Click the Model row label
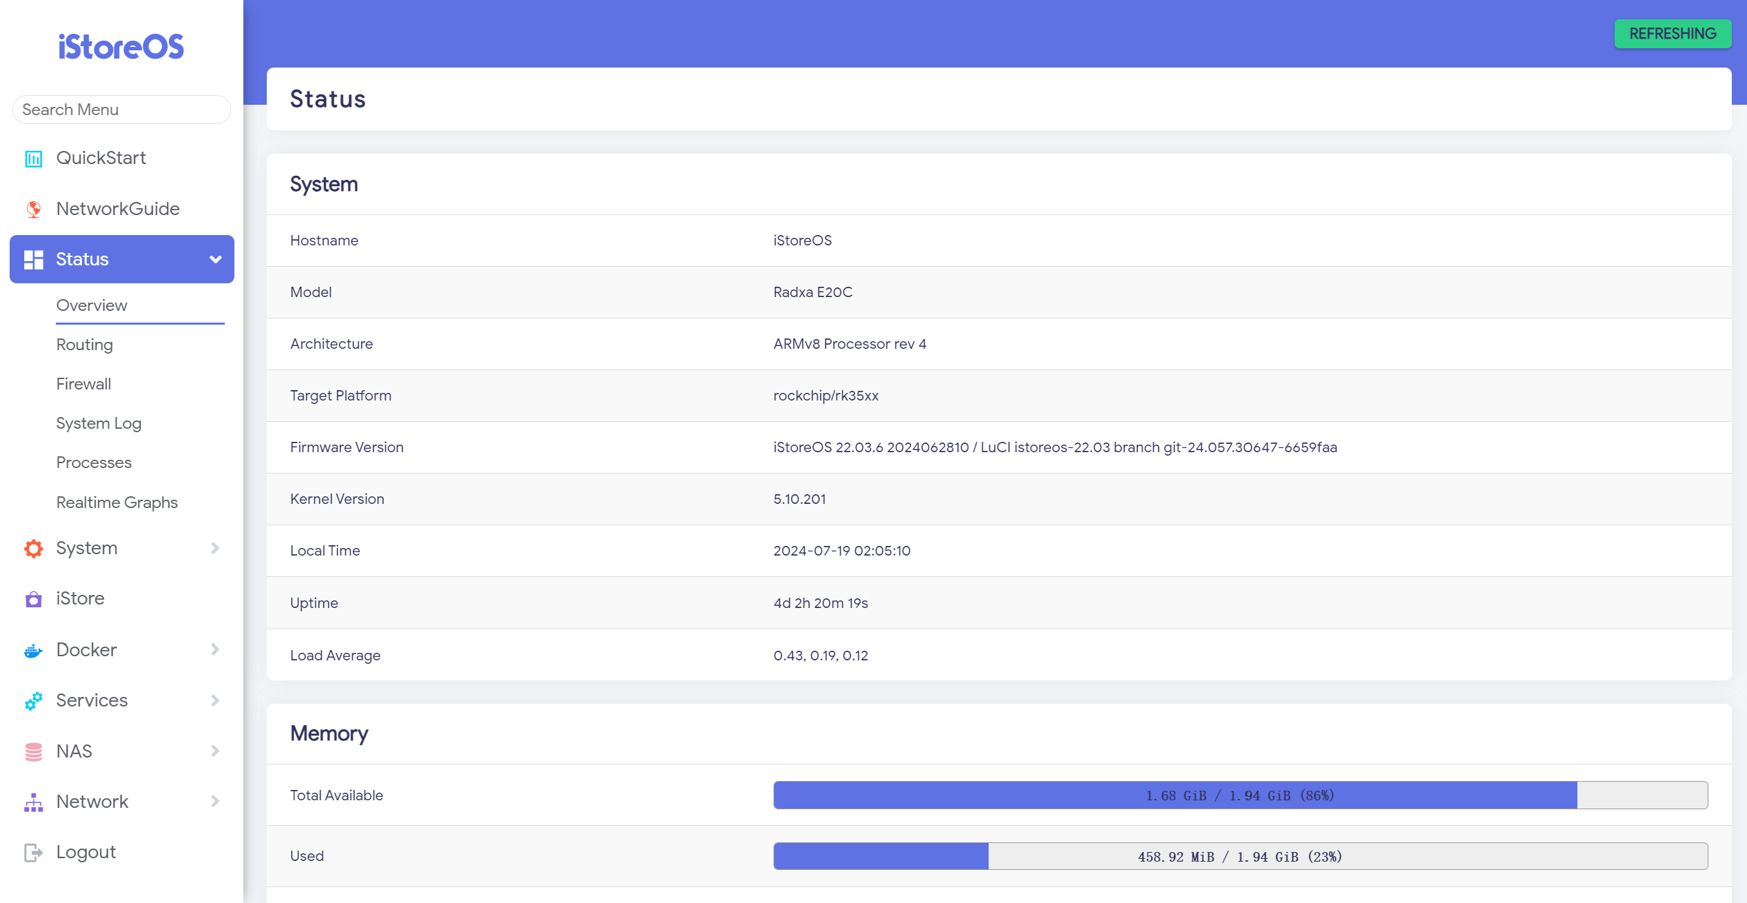Viewport: 1747px width, 903px height. pyautogui.click(x=311, y=292)
